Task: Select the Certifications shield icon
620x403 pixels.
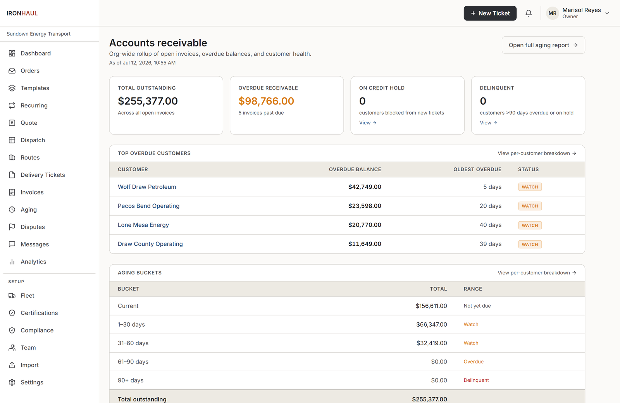Action: pyautogui.click(x=12, y=313)
